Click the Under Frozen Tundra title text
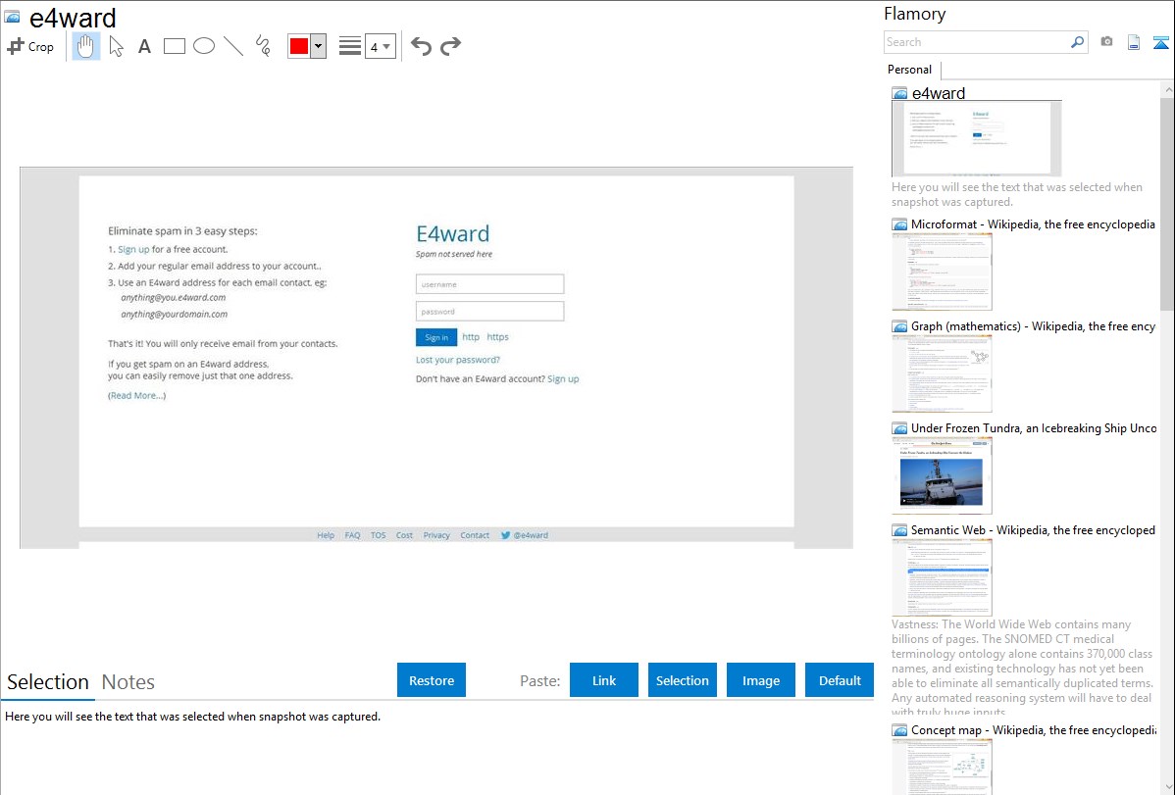Image resolution: width=1175 pixels, height=795 pixels. pyautogui.click(x=1034, y=427)
